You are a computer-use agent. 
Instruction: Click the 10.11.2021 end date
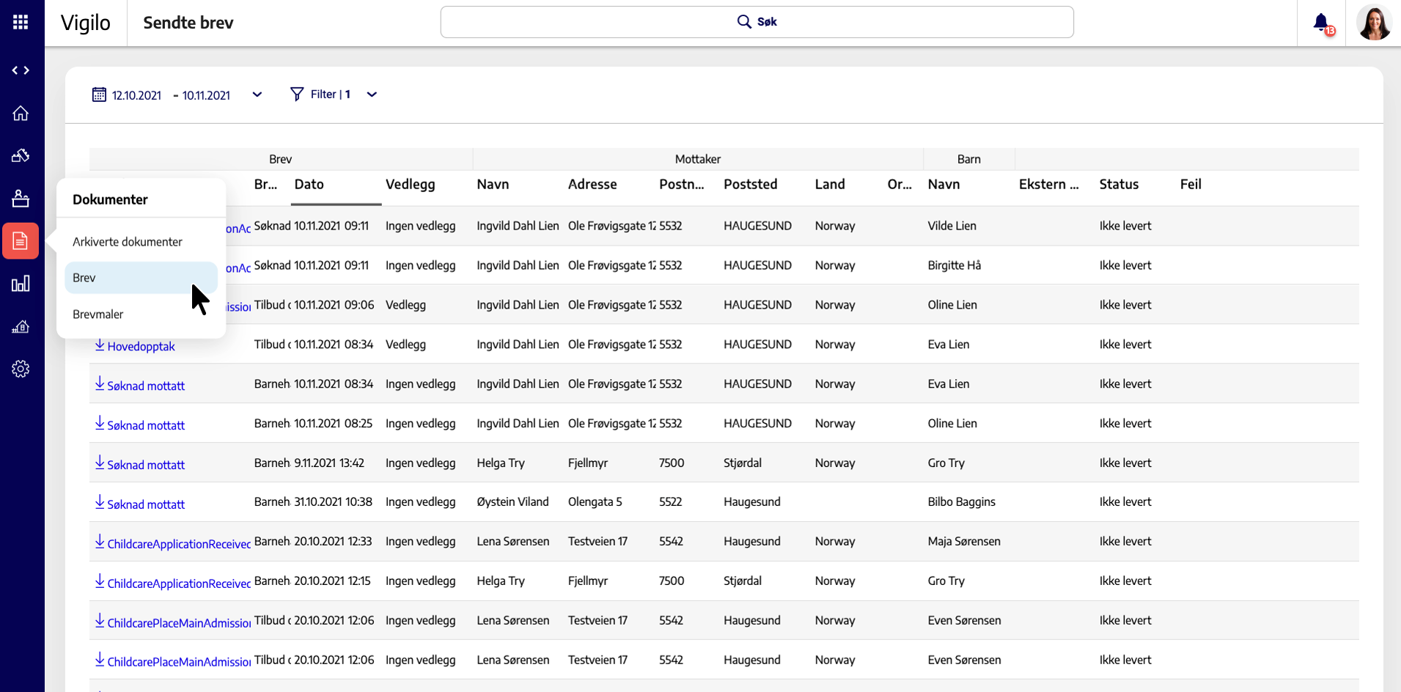coord(206,95)
